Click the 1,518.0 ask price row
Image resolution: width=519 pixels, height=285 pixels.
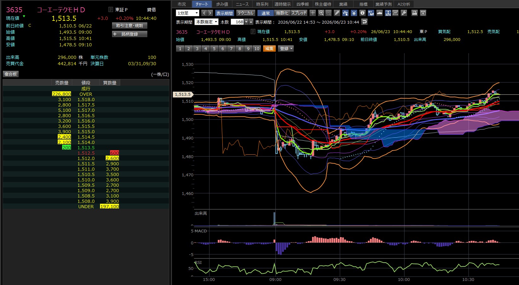click(x=86, y=100)
